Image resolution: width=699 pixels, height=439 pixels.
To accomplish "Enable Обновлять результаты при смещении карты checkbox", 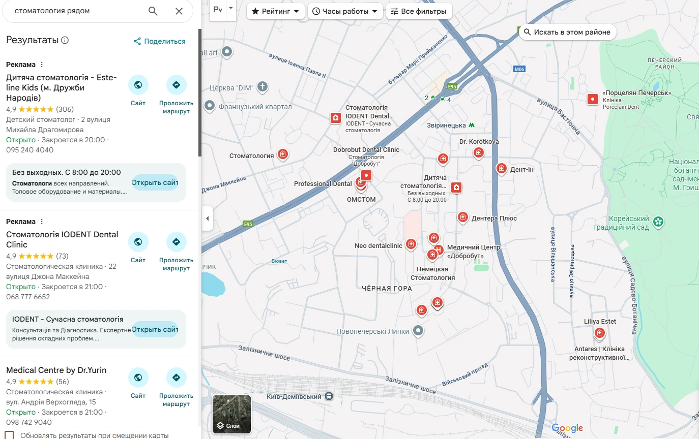I will coord(9,435).
